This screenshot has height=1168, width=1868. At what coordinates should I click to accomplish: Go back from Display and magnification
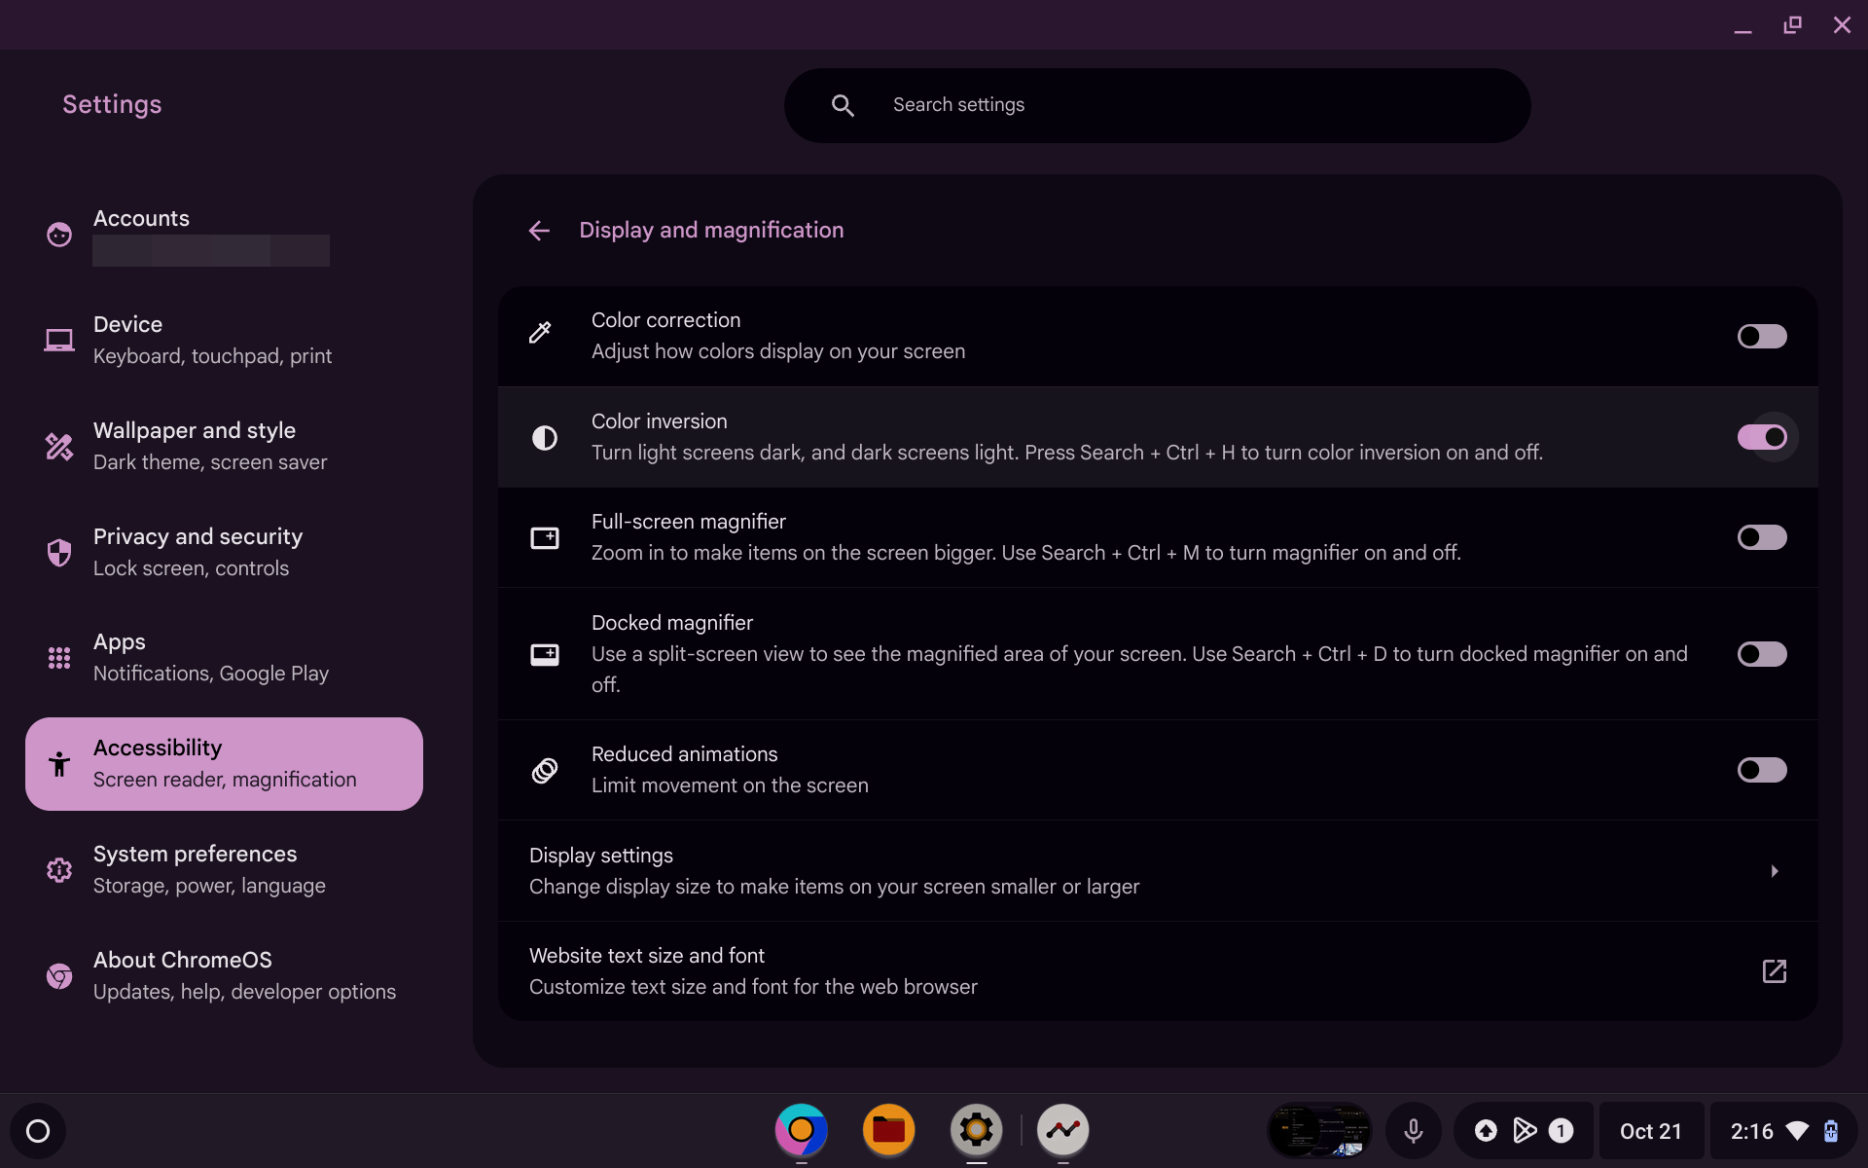[x=539, y=231]
